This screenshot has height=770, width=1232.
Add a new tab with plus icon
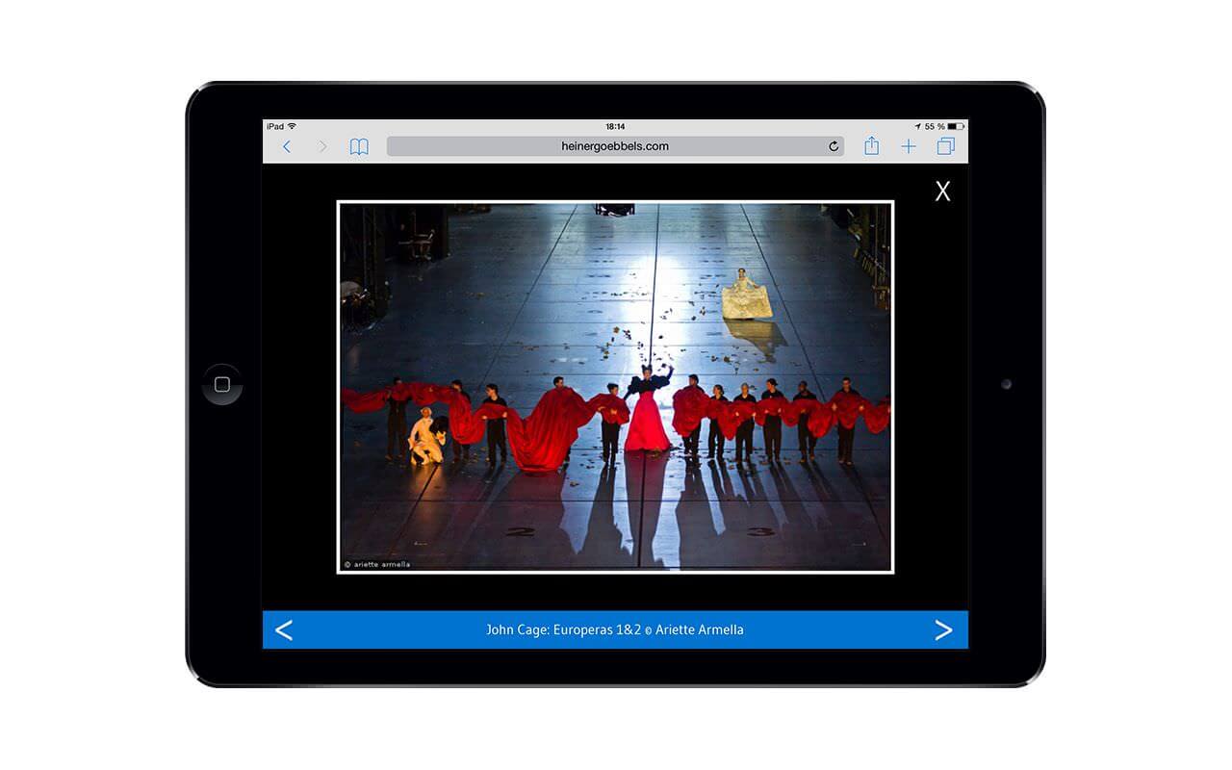click(x=909, y=146)
